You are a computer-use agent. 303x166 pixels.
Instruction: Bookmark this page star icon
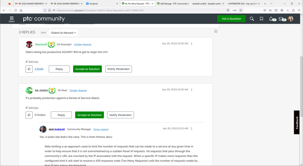(x=241, y=10)
